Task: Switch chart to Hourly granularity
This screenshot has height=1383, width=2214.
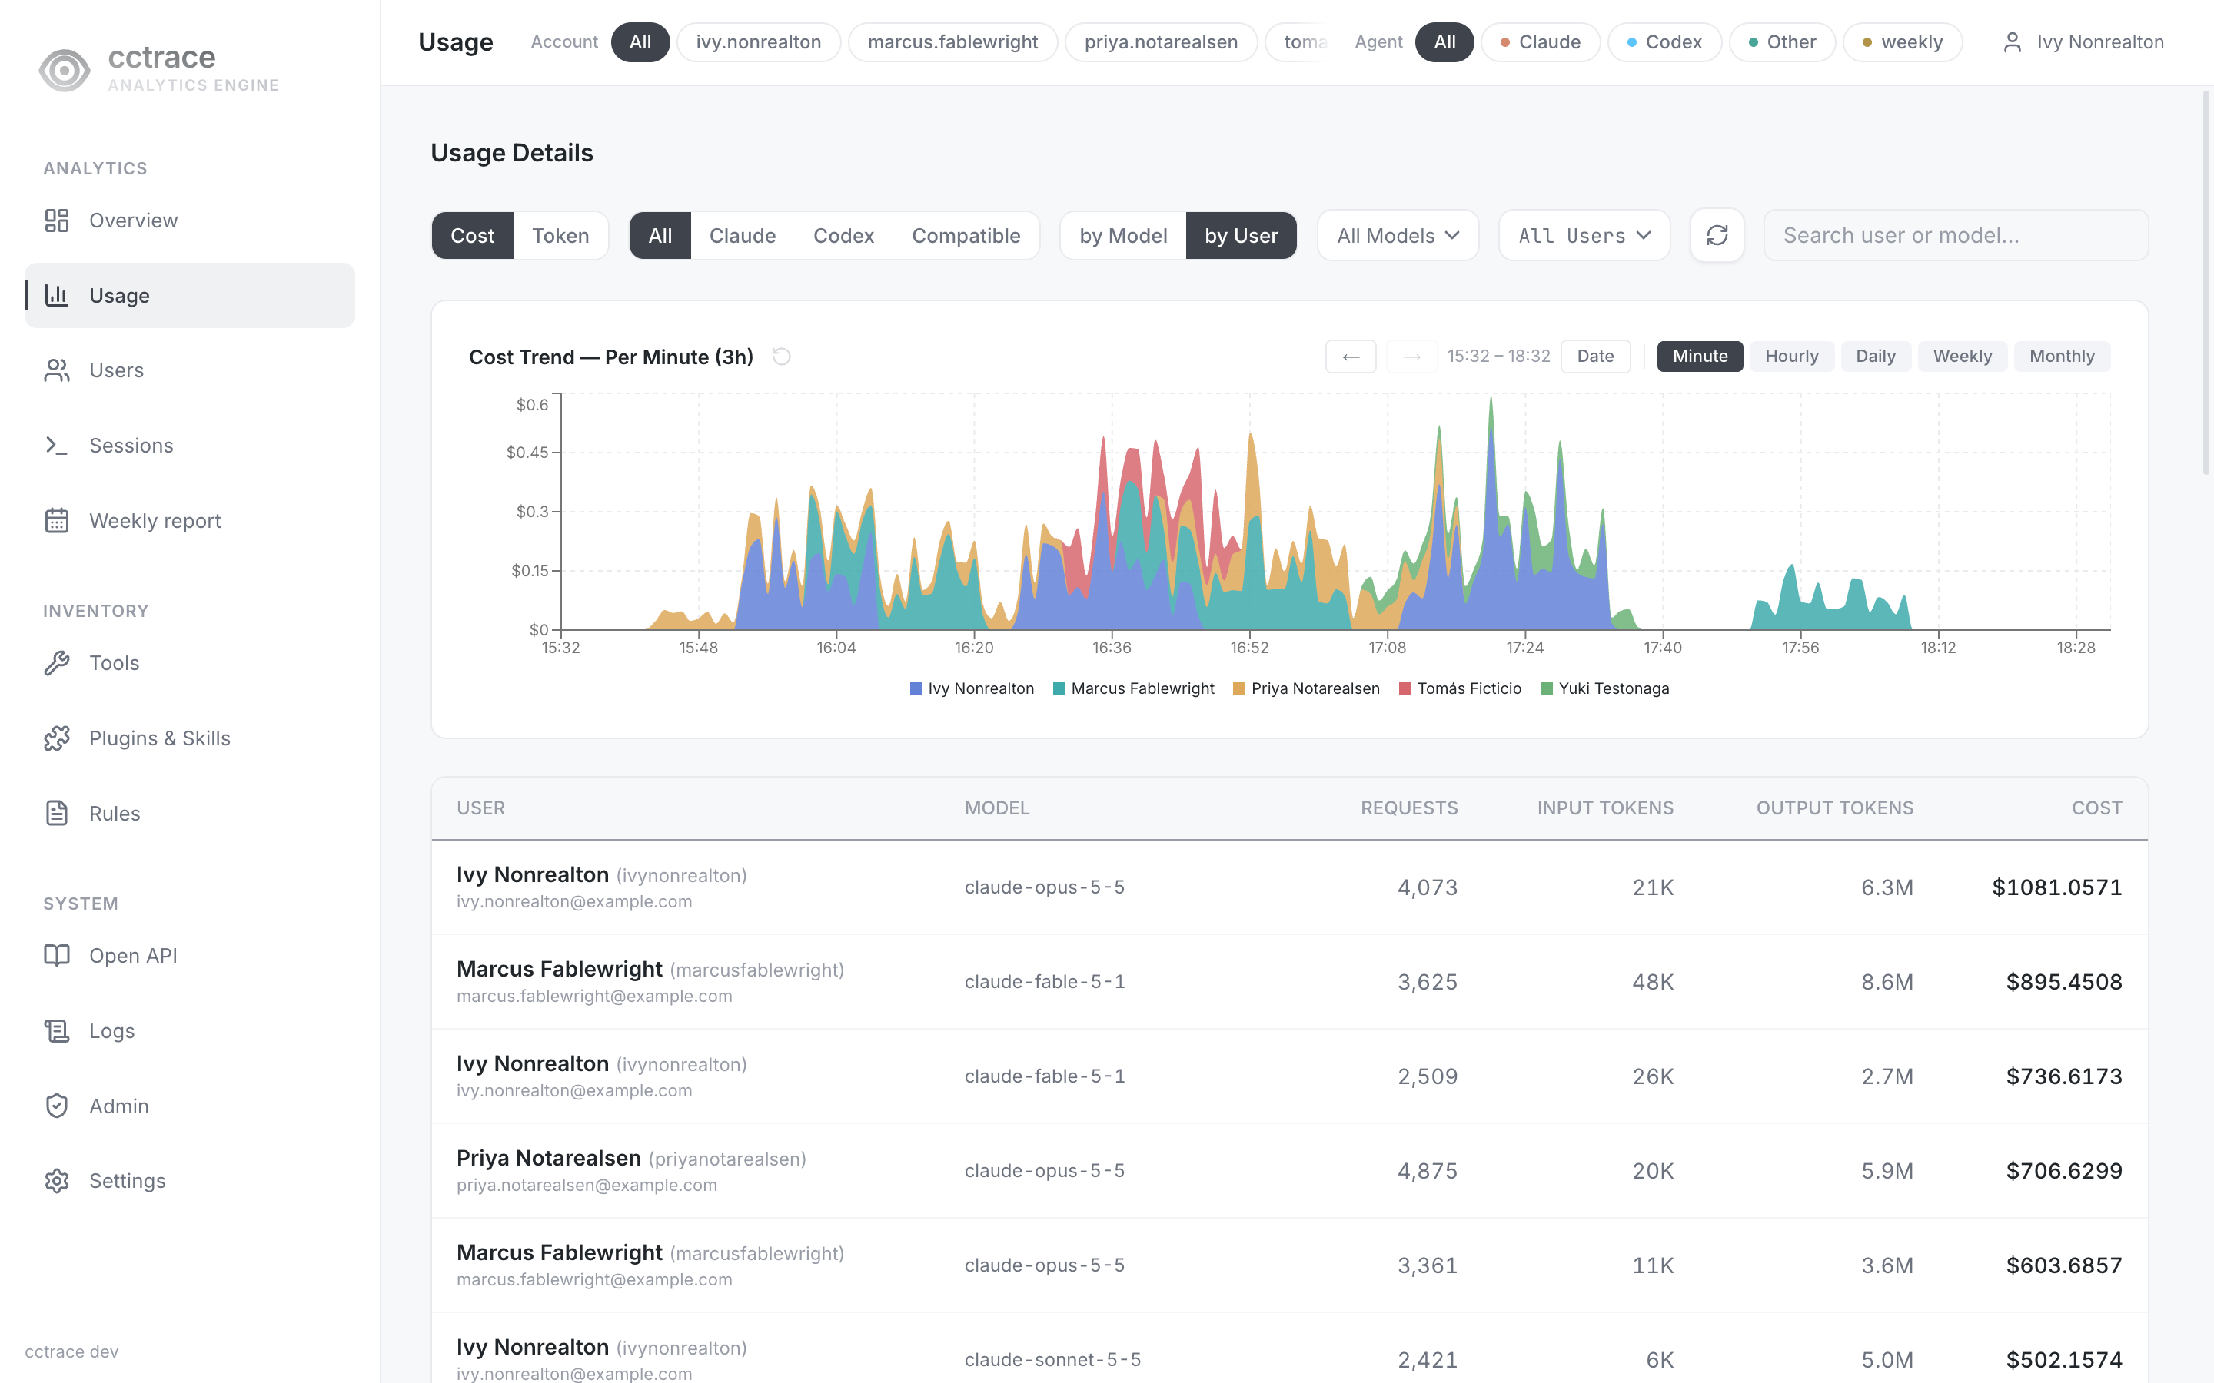Action: tap(1791, 357)
